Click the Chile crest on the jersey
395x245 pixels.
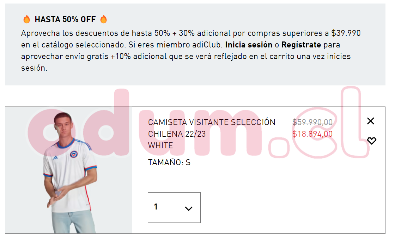(74, 154)
